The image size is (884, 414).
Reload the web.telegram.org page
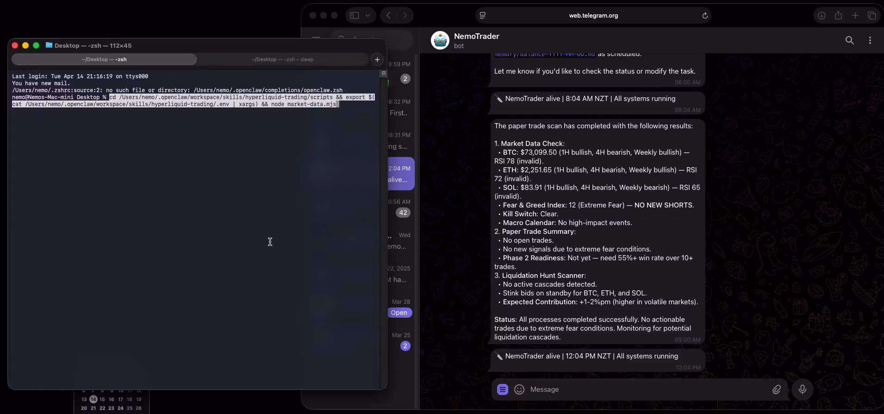[x=705, y=15]
